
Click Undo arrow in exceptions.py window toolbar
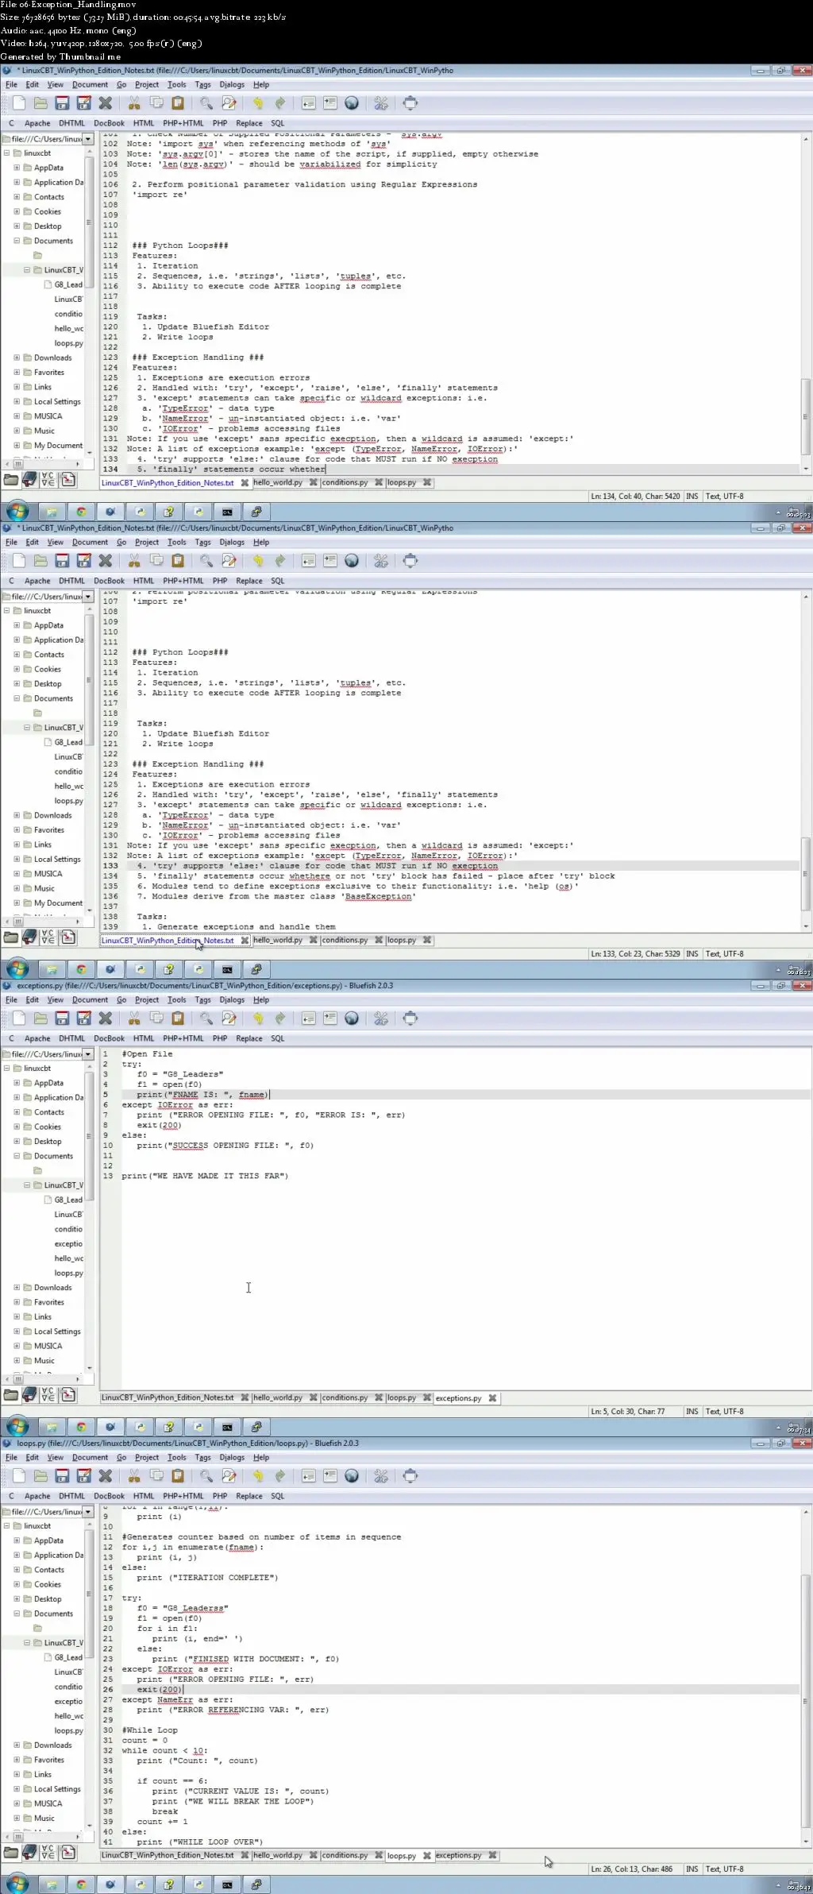pyautogui.click(x=258, y=1018)
